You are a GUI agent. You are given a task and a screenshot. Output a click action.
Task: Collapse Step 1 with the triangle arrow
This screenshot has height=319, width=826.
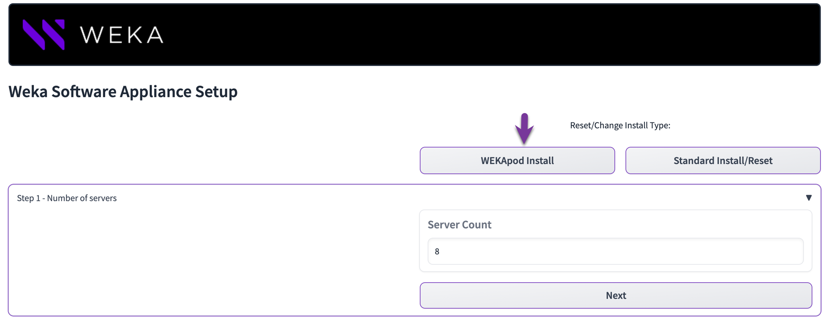[808, 198]
